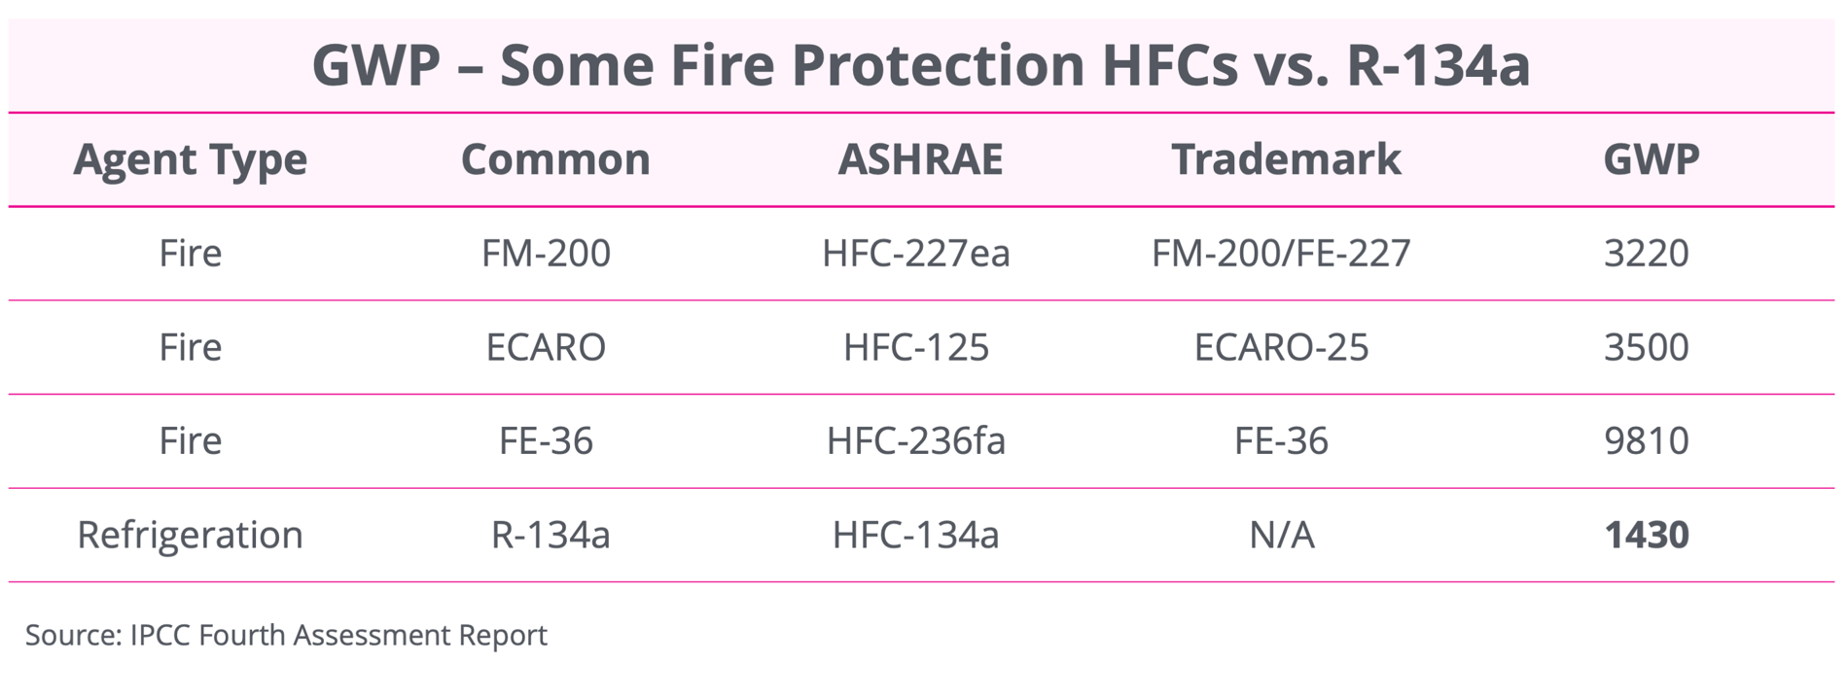The image size is (1848, 698).
Task: Click the ECARO-25 trademark cell
Action: (x=1281, y=347)
